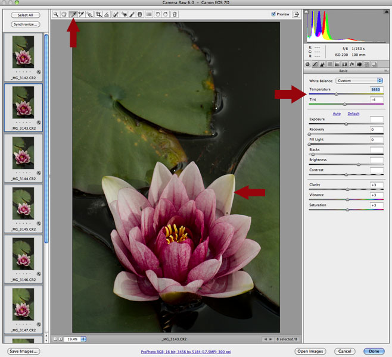Select the Hand tool
This screenshot has height=357, width=392.
pos(64,14)
